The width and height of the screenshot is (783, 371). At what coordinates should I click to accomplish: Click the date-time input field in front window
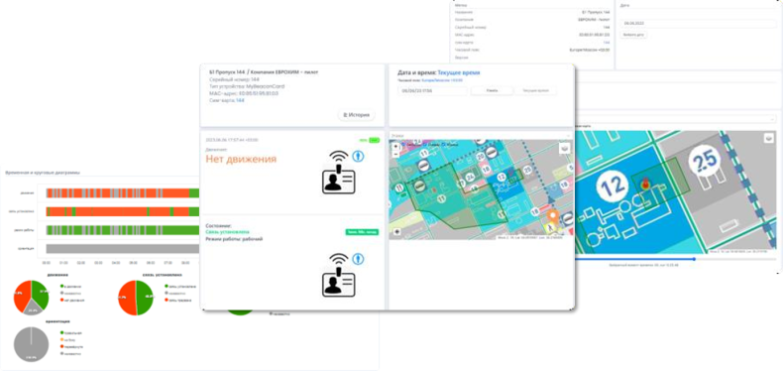[433, 90]
